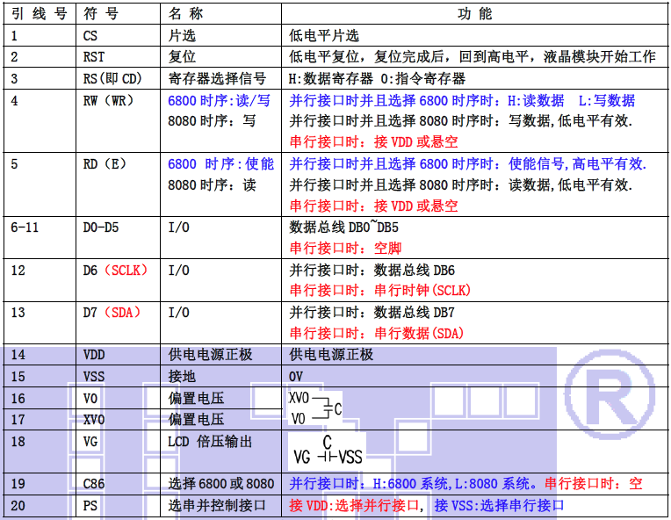The width and height of the screenshot is (671, 520).
Task: Select the 供电电源正极 name cell for VDD
Action: pos(210,354)
